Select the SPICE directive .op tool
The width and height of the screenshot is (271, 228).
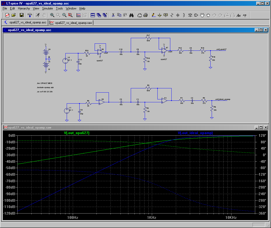coord(245,15)
